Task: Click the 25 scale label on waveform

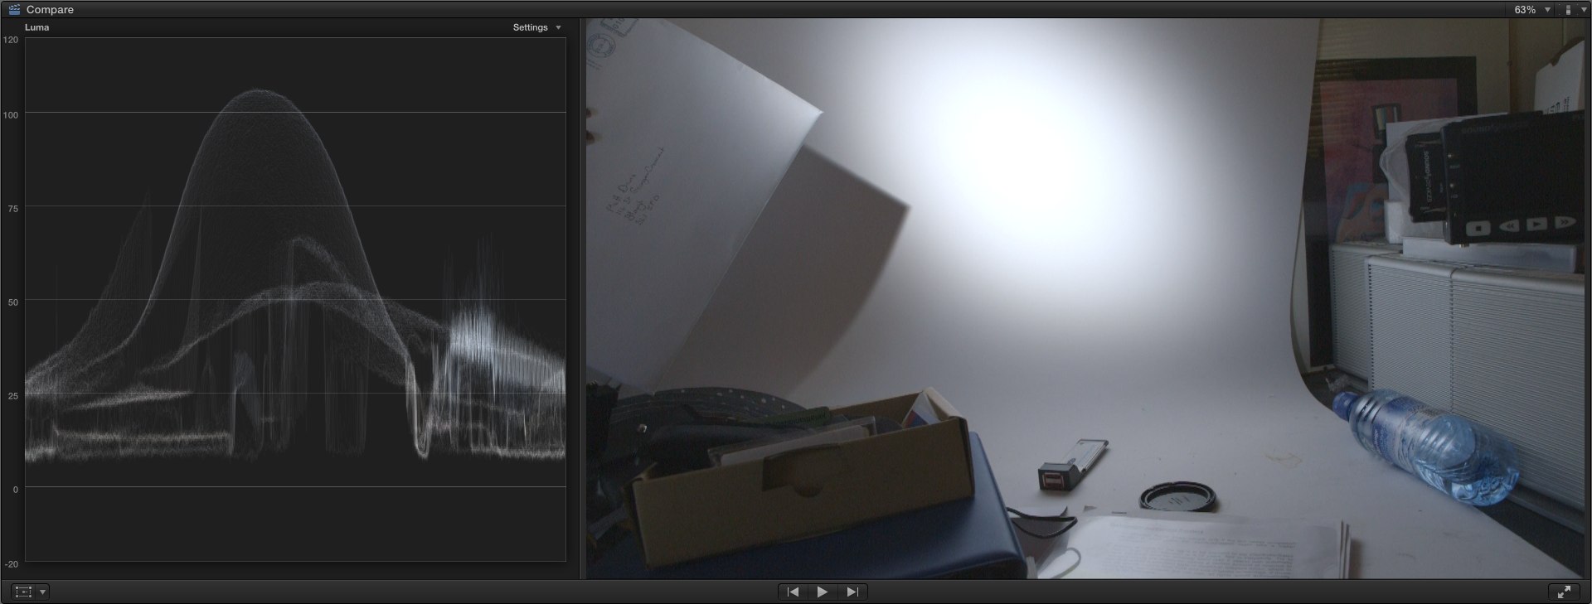Action: point(13,396)
